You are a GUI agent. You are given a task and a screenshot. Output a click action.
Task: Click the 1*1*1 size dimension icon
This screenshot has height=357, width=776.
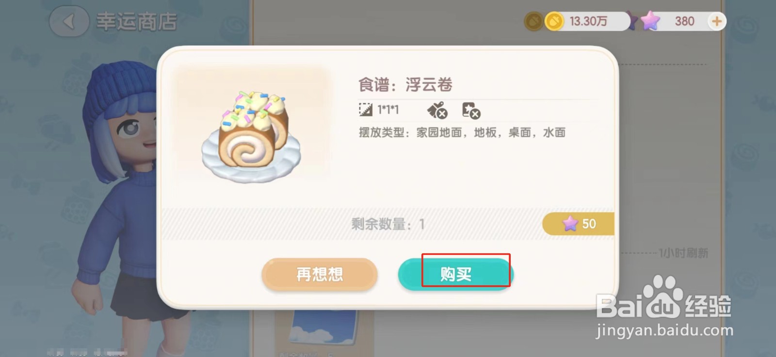click(365, 109)
